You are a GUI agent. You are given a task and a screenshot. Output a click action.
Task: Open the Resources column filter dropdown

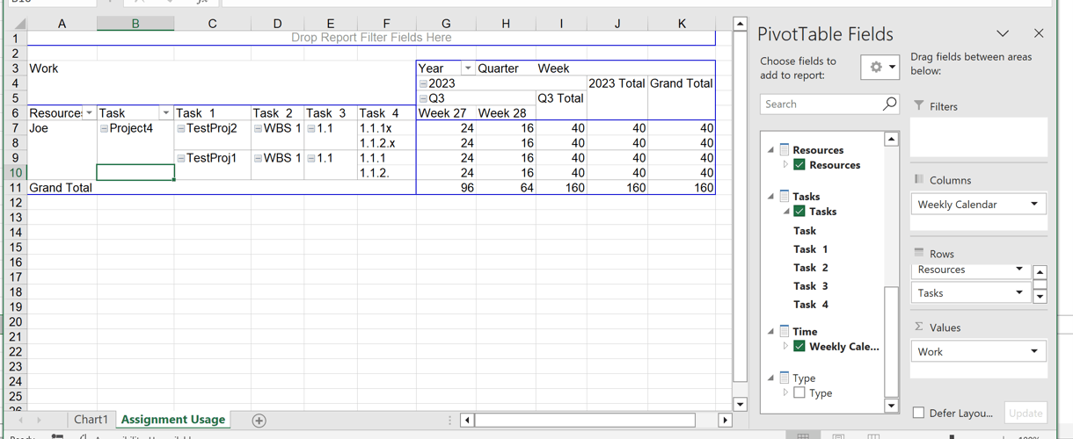coord(89,113)
